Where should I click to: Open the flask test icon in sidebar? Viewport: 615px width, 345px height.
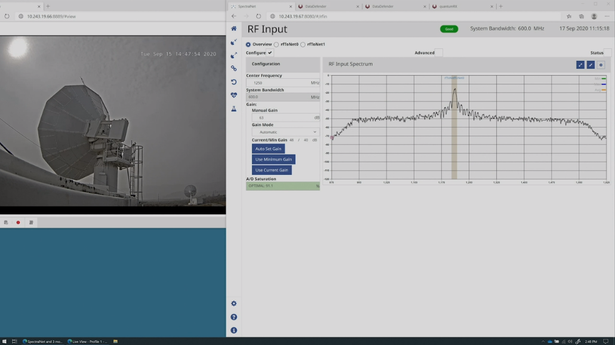(233, 109)
